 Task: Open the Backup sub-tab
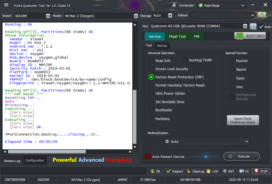pos(162,46)
